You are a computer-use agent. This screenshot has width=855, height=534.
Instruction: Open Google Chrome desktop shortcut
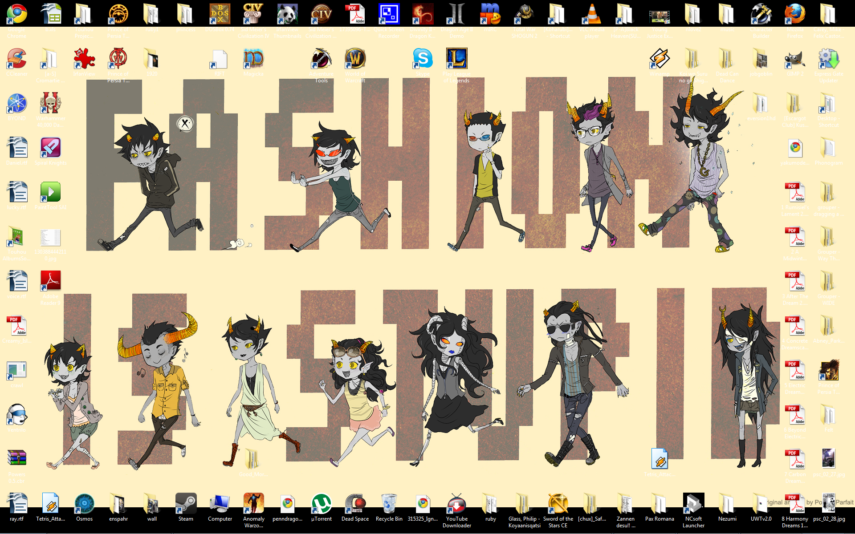(17, 14)
